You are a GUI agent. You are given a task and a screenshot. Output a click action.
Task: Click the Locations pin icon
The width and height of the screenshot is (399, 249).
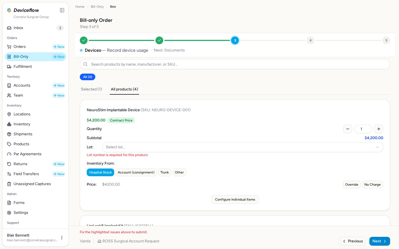tap(9, 114)
